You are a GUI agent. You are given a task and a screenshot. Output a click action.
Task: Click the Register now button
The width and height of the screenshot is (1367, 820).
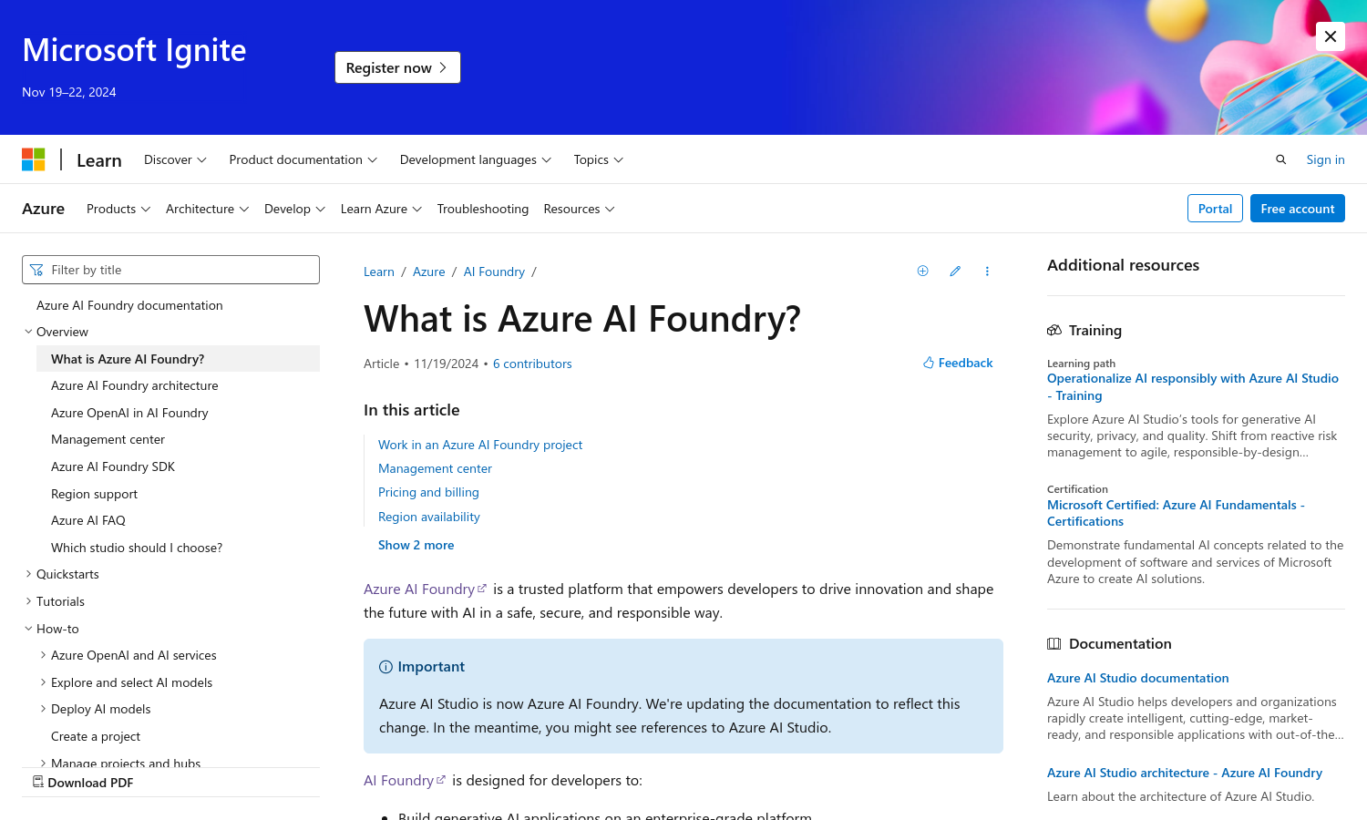click(x=397, y=67)
